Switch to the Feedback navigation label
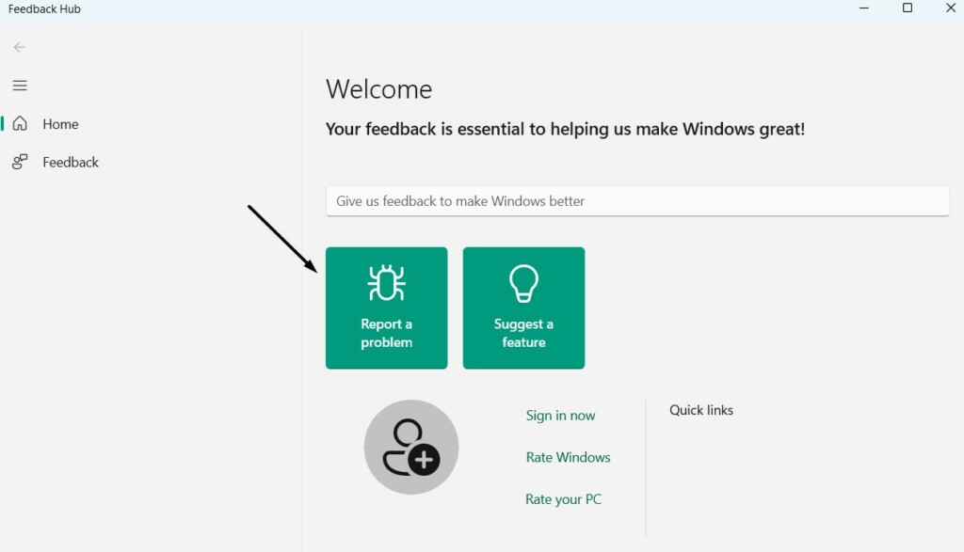Image resolution: width=964 pixels, height=552 pixels. tap(71, 162)
